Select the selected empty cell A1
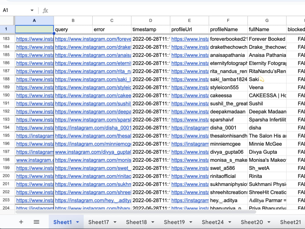Viewport: 305px width, 229px height. click(34, 29)
